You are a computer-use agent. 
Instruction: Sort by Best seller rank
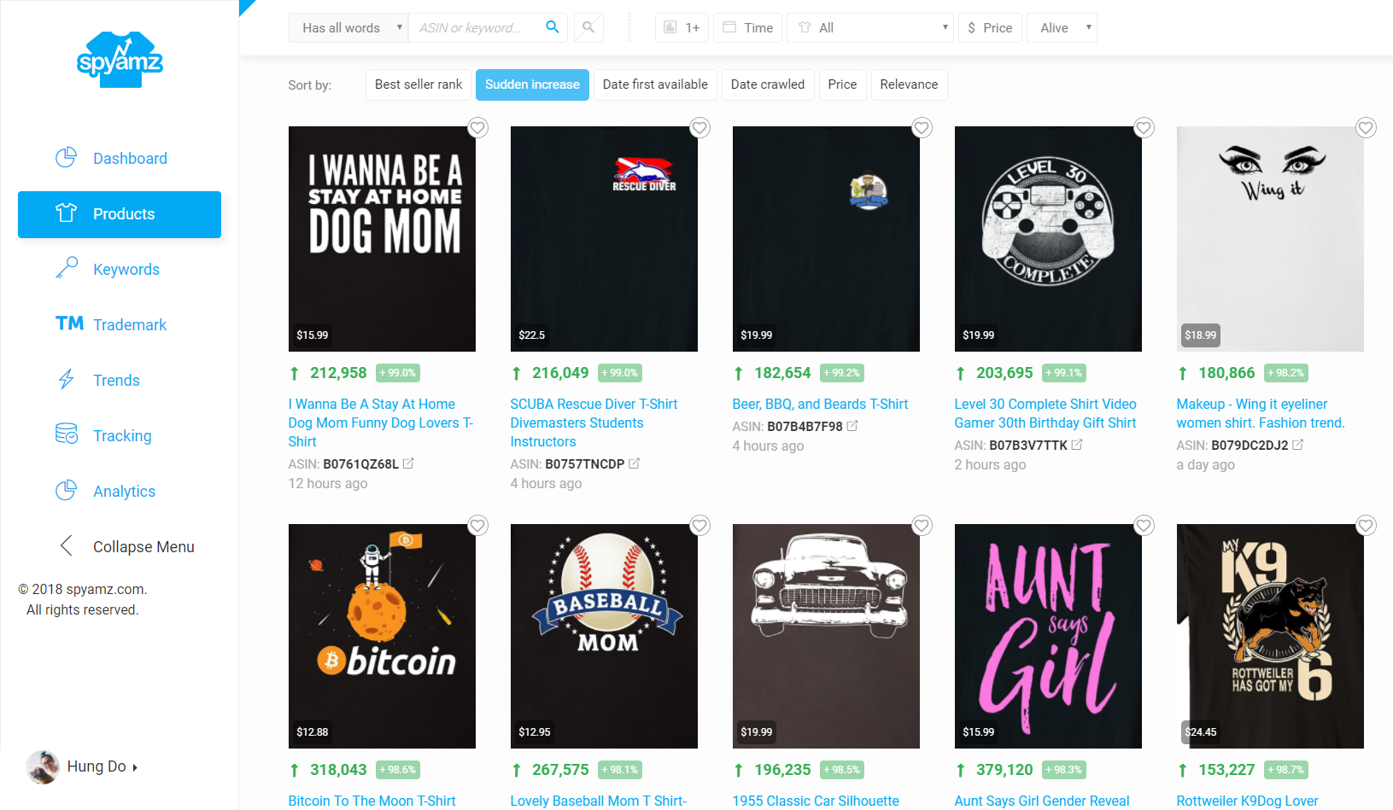coord(418,84)
